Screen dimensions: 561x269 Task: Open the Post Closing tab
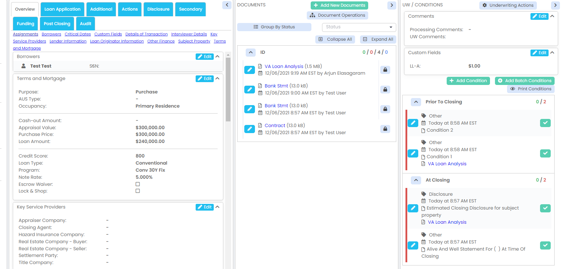57,24
